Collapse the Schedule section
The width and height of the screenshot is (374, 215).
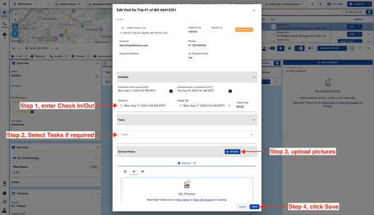[253, 77]
